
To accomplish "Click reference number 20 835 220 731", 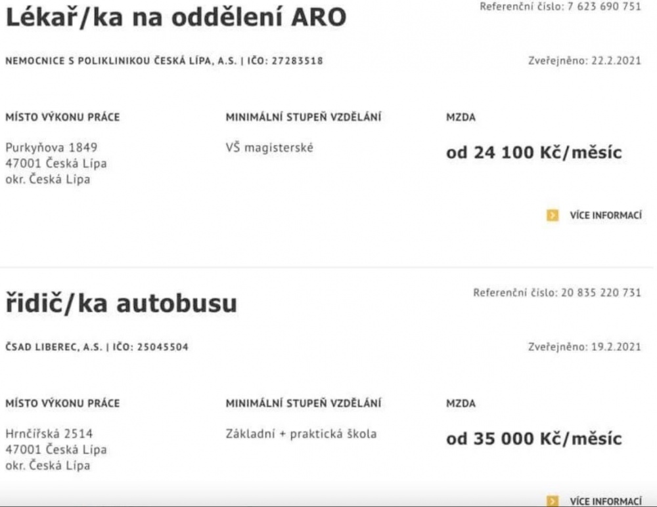I will coord(600,293).
